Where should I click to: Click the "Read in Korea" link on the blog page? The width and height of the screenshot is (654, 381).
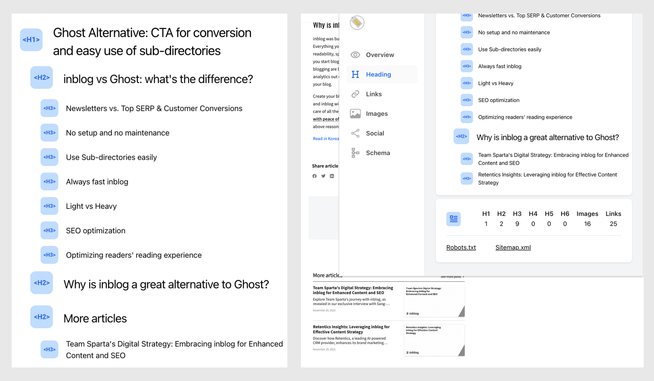(x=326, y=139)
